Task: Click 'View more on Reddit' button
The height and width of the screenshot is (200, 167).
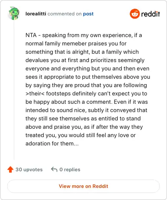Action: [x=83, y=186]
